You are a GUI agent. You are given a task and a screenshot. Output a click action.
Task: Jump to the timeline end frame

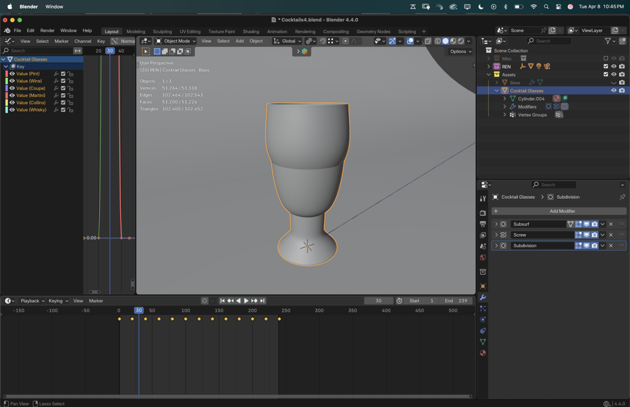pyautogui.click(x=262, y=301)
